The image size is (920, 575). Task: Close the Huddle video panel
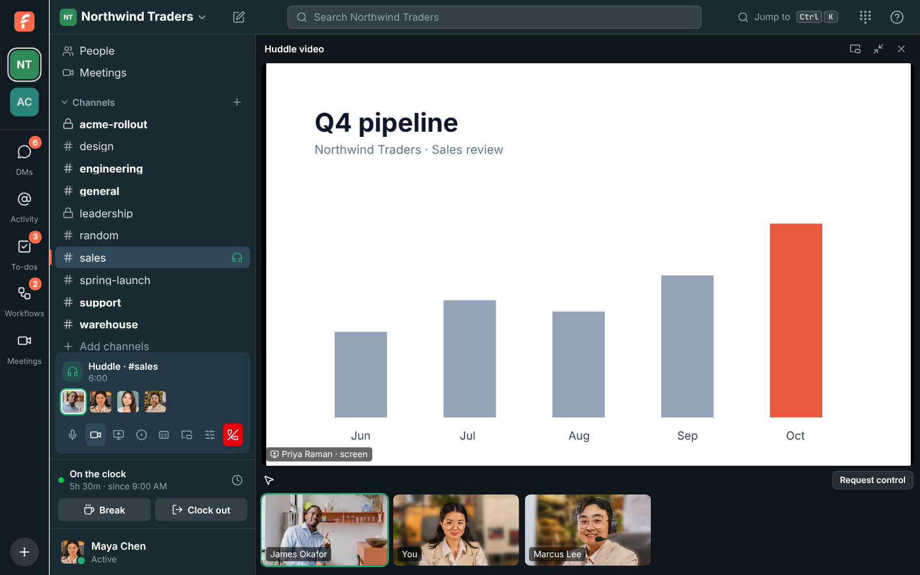point(901,49)
